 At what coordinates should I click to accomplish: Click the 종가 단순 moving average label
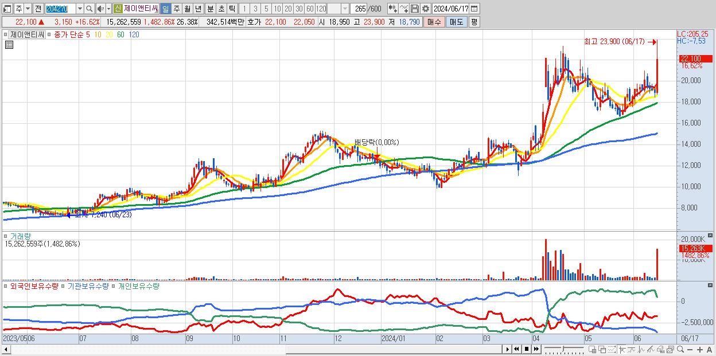(68, 34)
